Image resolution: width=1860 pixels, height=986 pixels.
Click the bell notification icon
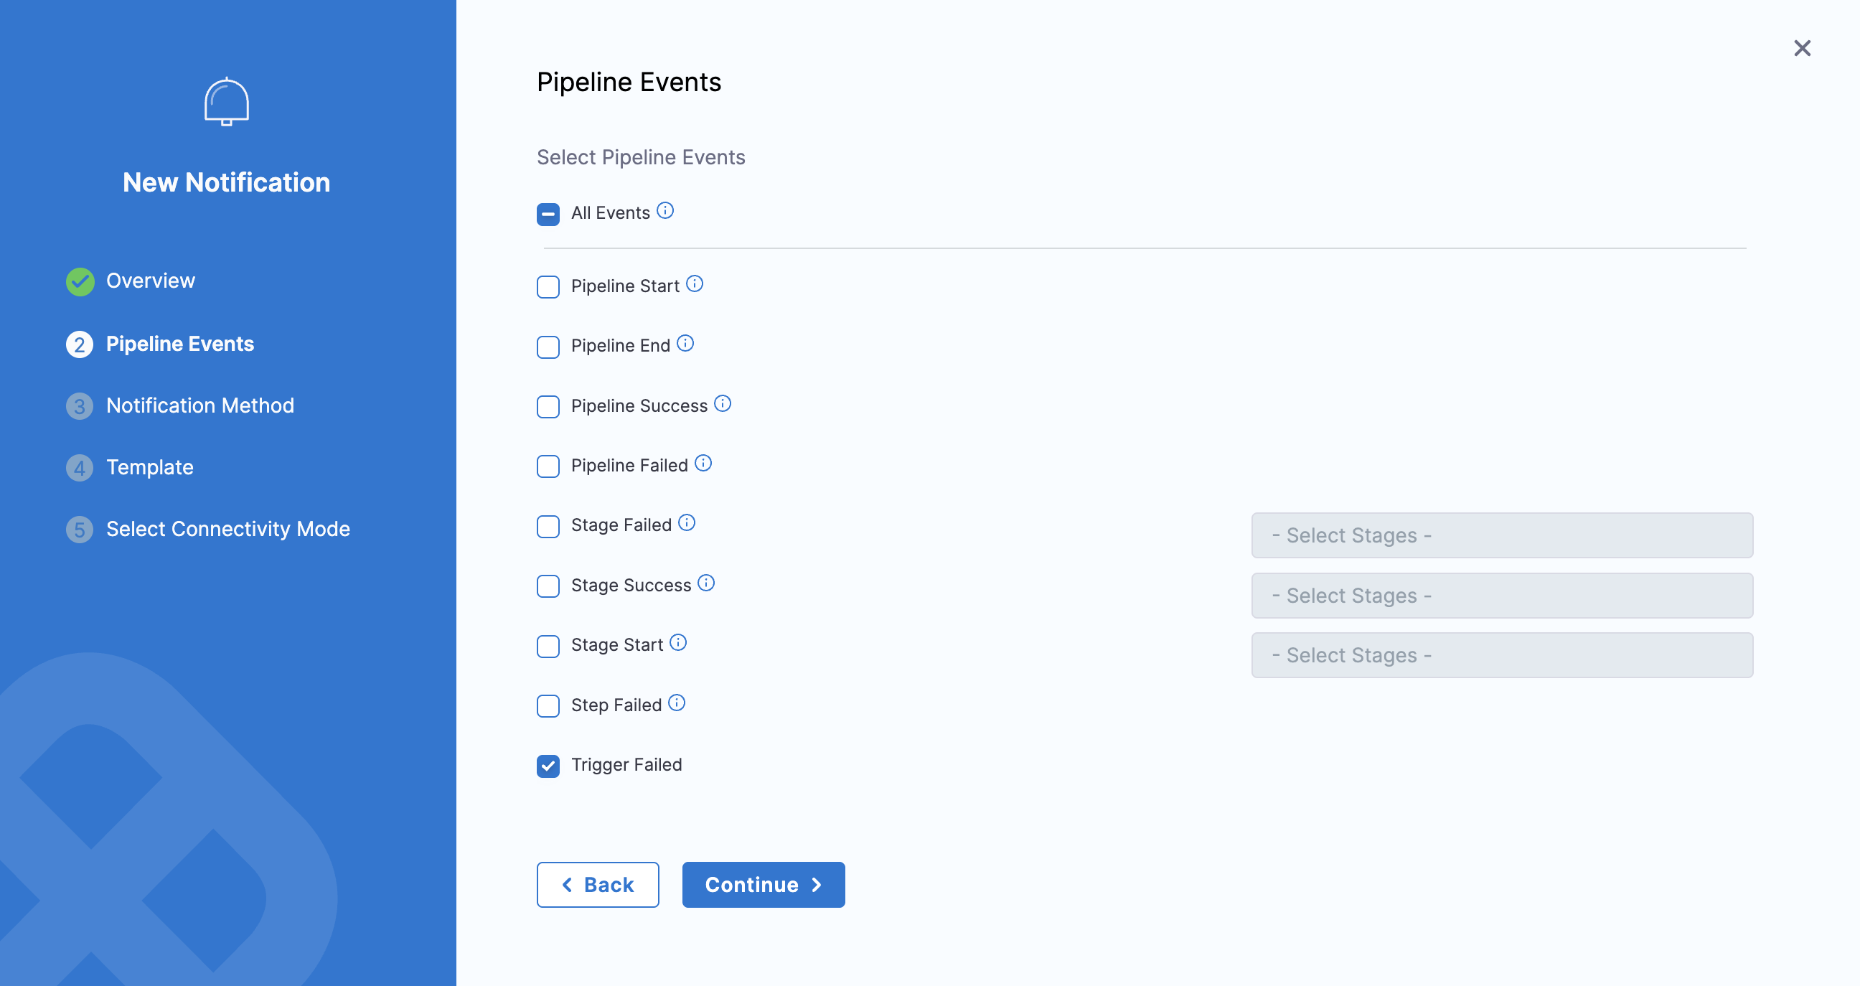click(x=227, y=102)
